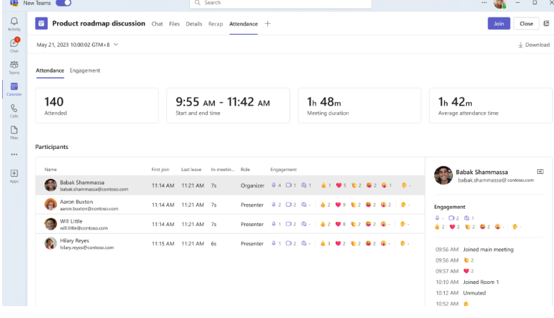
Task: Click camera icon in Aaron Buxton row
Action: pos(289,205)
